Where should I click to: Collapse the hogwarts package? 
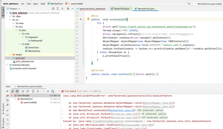[x=23, y=37]
